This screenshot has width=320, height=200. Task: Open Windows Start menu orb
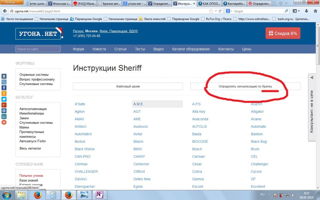click(x=6, y=195)
